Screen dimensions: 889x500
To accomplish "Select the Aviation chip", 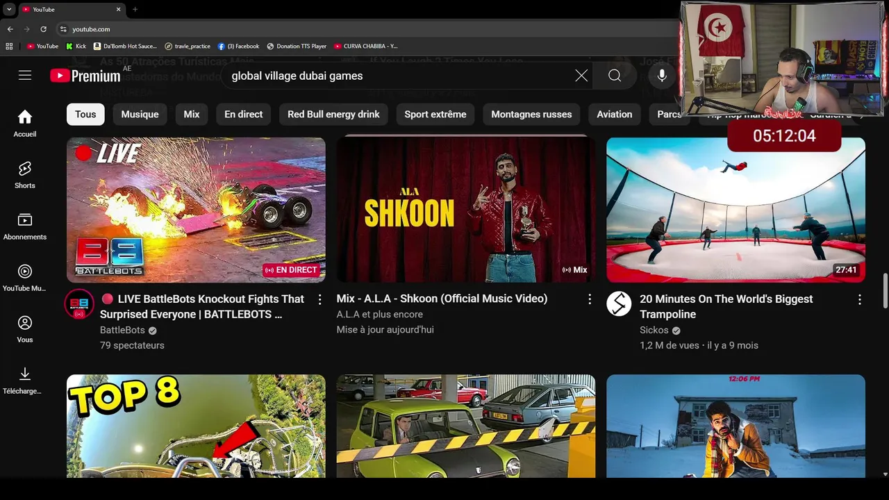I will (x=615, y=114).
